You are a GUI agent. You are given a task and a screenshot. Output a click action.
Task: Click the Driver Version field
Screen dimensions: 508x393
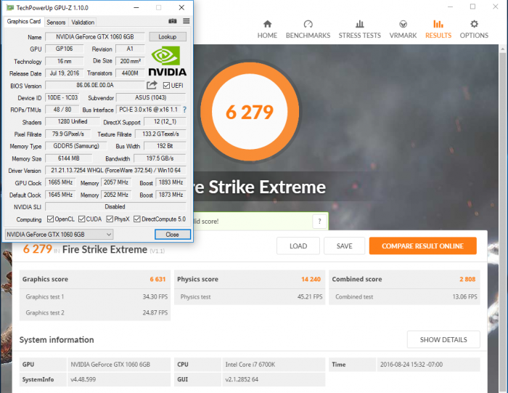tap(115, 170)
